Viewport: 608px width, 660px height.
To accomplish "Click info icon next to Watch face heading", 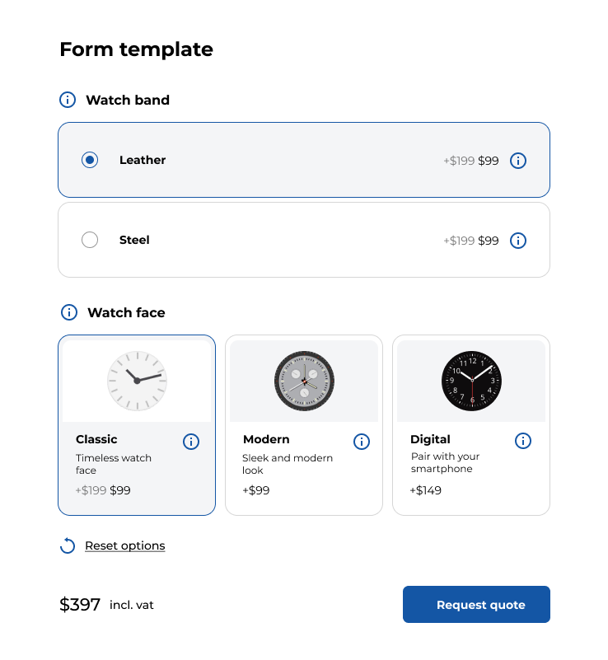I will [69, 312].
